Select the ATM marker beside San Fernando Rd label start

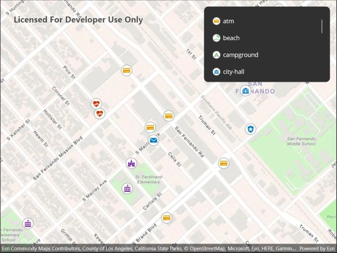pyautogui.click(x=168, y=116)
